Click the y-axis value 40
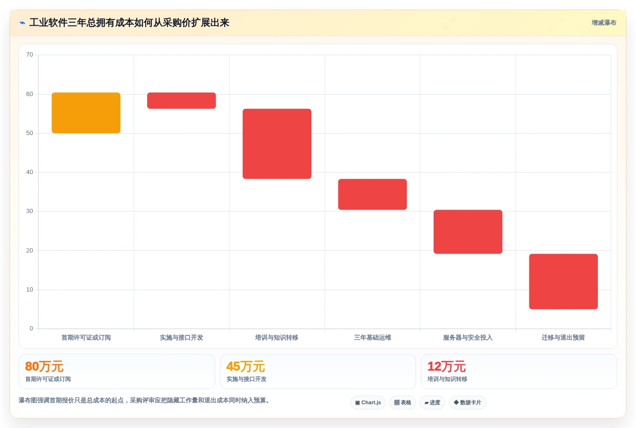Viewport: 636px width, 428px height. [30, 172]
